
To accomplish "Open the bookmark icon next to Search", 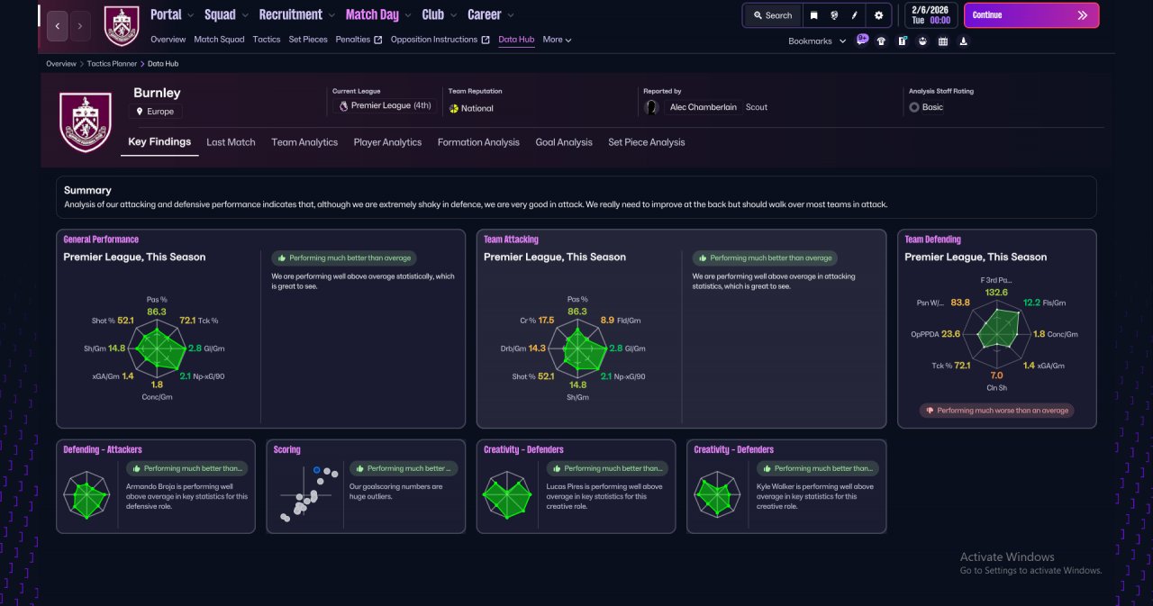I will coord(813,15).
